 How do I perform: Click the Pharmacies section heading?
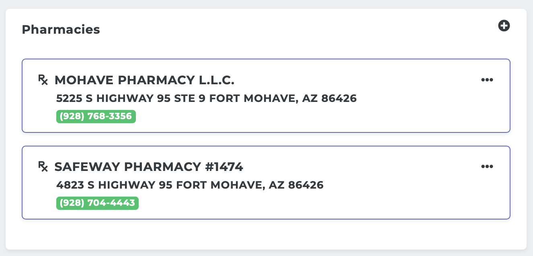tap(61, 30)
